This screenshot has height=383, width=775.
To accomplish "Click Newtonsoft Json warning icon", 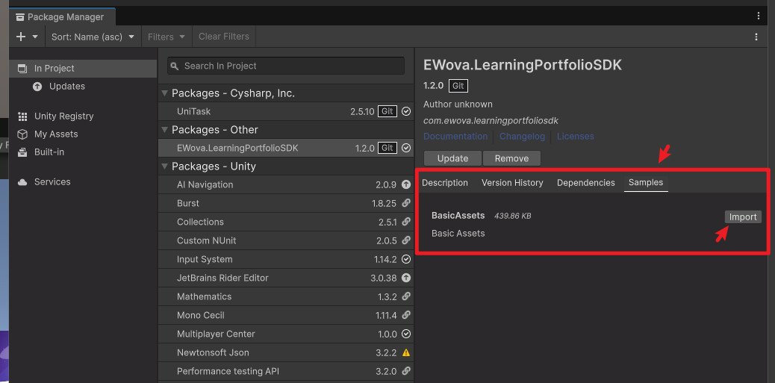I will point(406,353).
